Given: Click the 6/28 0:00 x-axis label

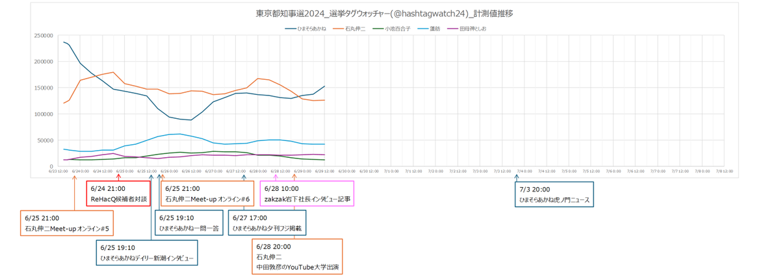Looking at the screenshot, I should (x=258, y=171).
